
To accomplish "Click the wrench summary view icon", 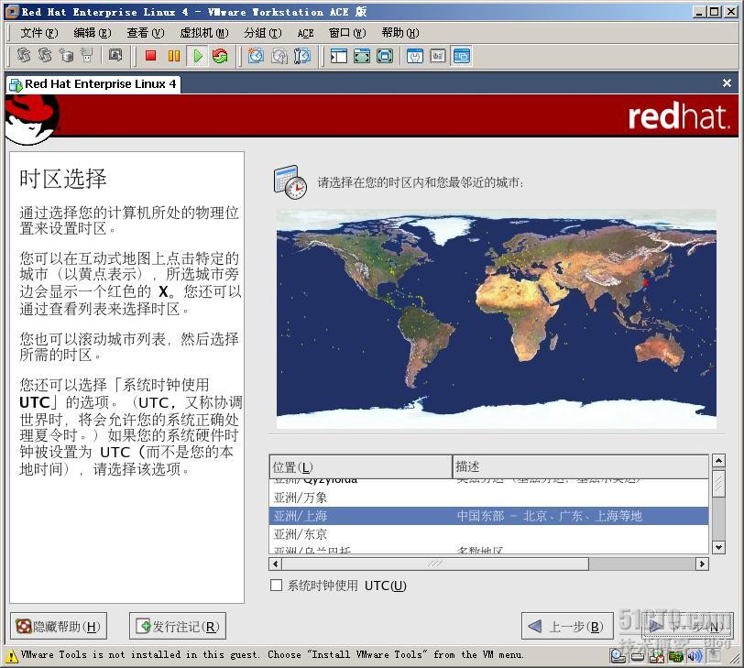I will click(415, 56).
